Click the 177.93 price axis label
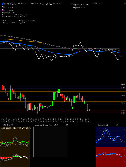Viewport: 126px width, 167px height. pyautogui.click(x=123, y=88)
